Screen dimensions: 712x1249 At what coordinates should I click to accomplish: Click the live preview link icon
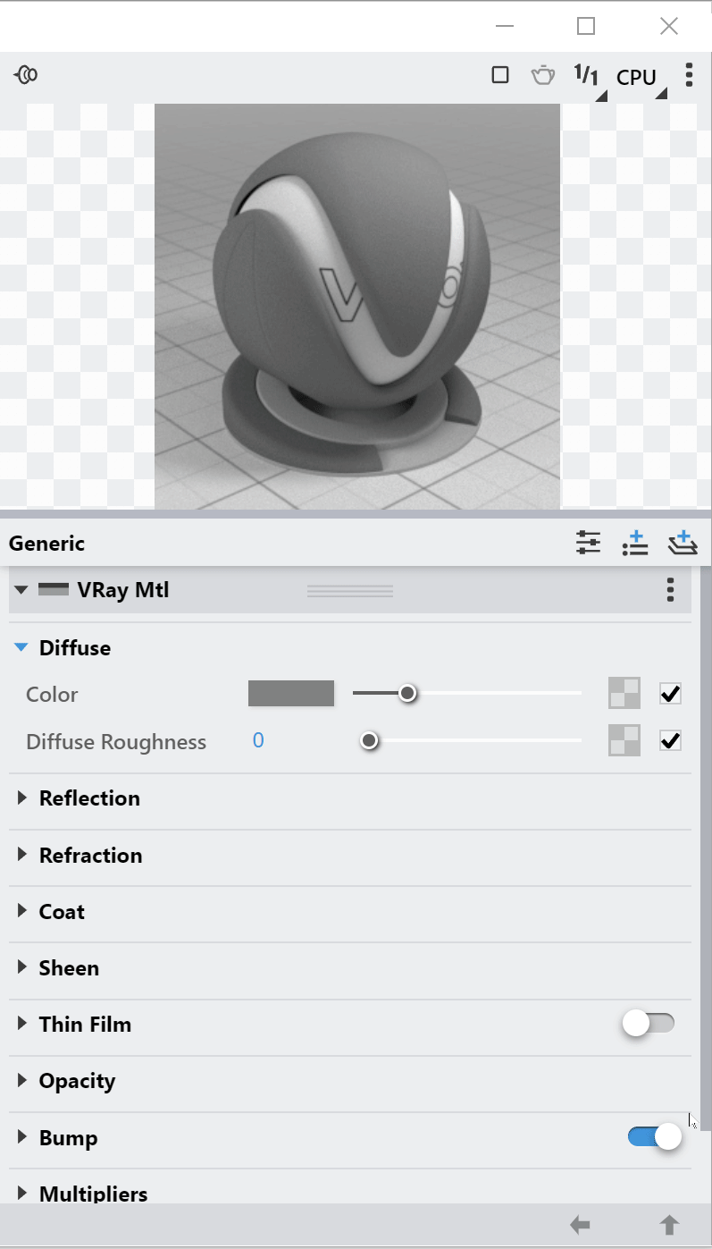(x=26, y=75)
